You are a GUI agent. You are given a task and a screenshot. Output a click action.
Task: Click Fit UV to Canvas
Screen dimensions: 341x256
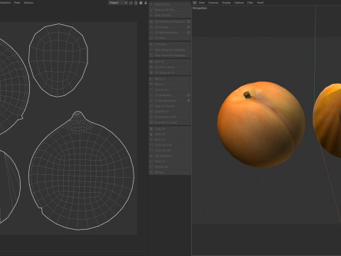[x=170, y=67]
